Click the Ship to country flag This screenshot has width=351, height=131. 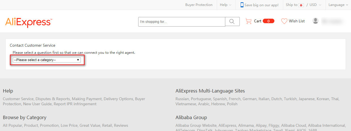click(301, 5)
